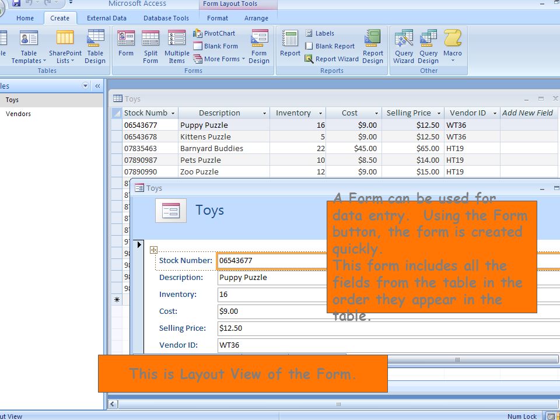
Task: Create a Blank Form
Action: (215, 46)
